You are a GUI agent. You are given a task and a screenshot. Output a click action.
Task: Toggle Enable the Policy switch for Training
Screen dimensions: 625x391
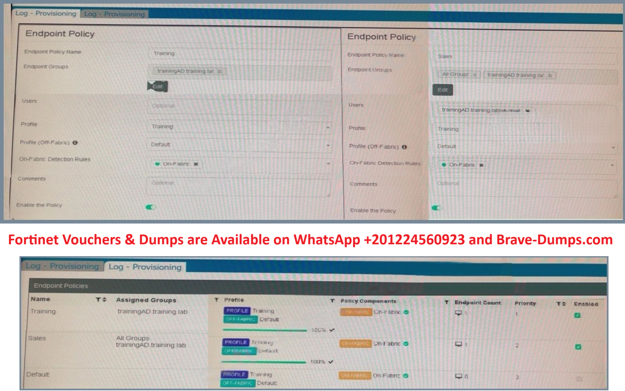click(150, 207)
